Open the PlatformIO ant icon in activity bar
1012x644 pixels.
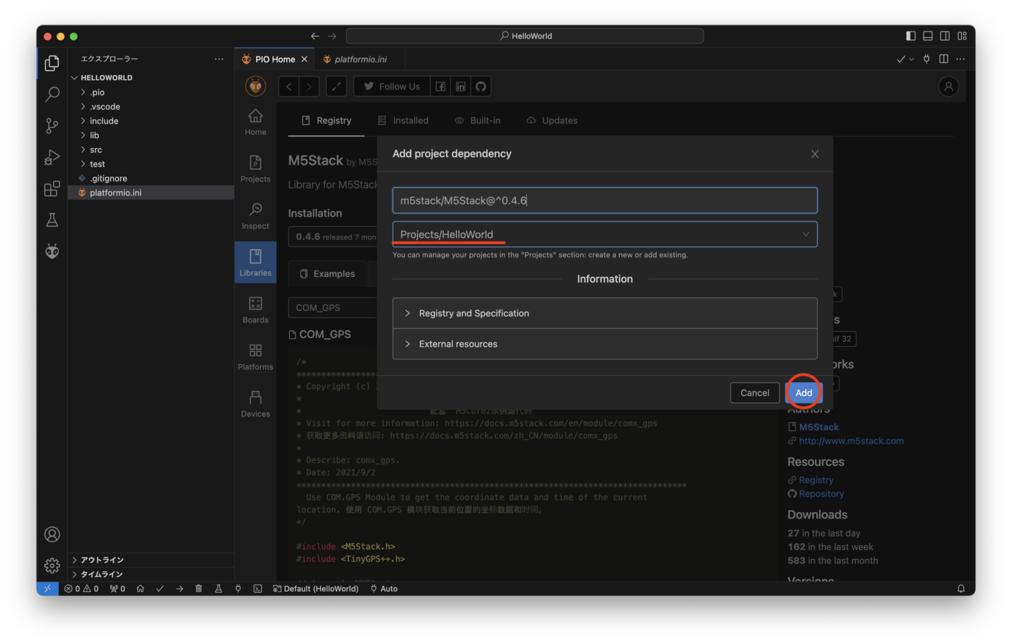(x=52, y=251)
